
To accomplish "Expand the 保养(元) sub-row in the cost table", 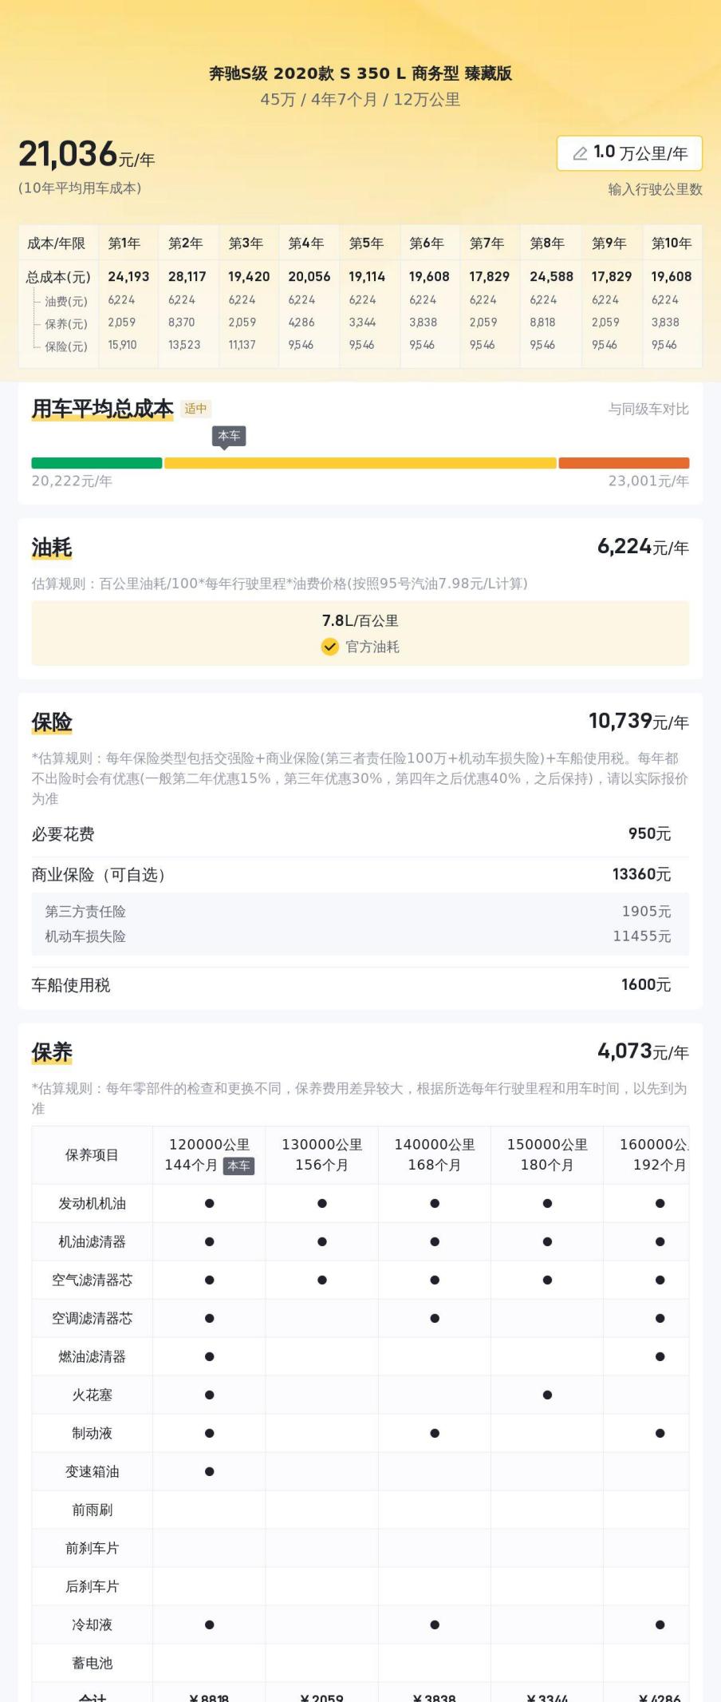I will click(x=65, y=323).
